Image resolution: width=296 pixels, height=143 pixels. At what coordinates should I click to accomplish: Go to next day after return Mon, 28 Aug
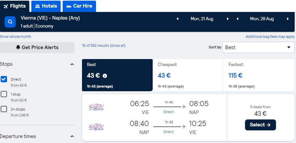(x=288, y=19)
